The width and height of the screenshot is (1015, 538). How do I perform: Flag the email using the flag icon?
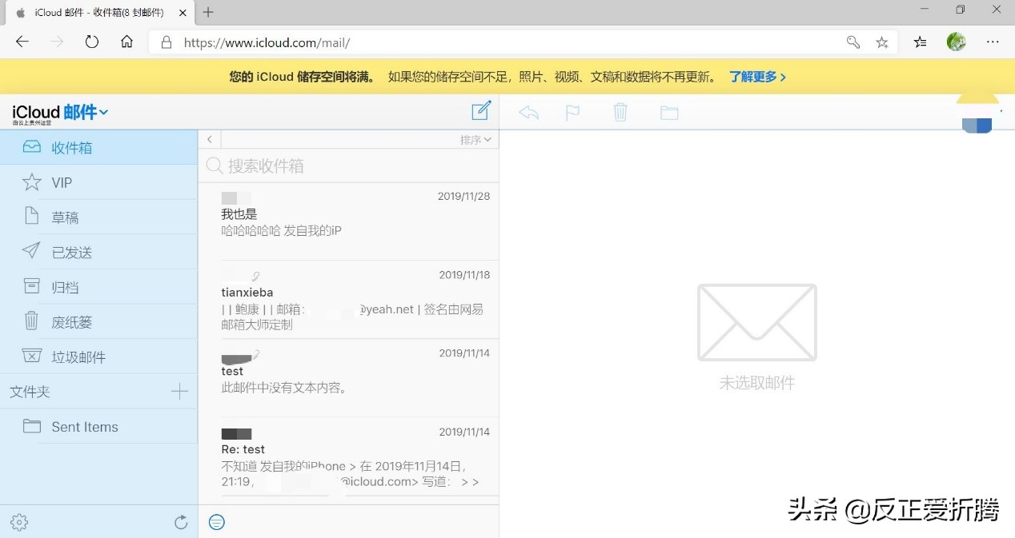point(572,112)
